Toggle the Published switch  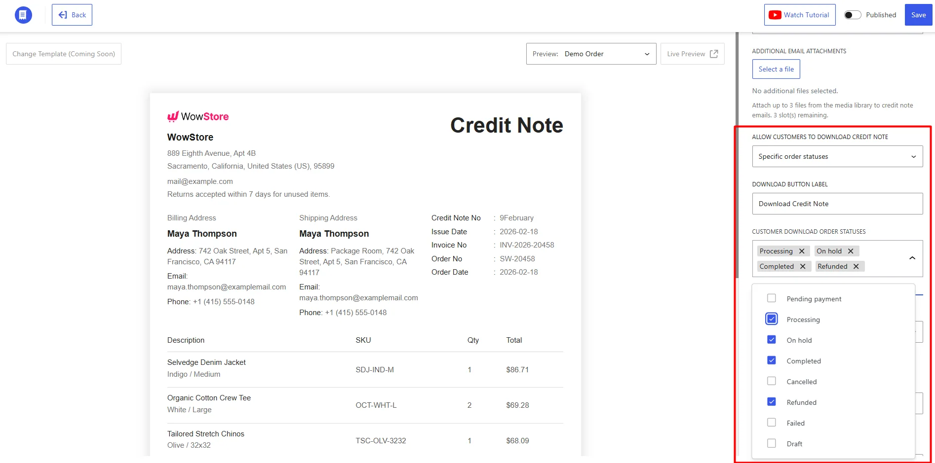[852, 15]
